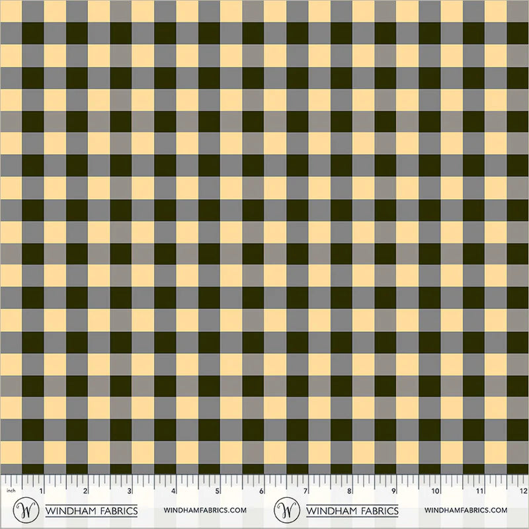529x529 pixels.
Task: Open the right WINDHAMFABRICS.COM link
Action: 466,510
